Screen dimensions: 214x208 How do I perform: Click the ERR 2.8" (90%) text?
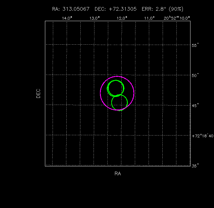click(163, 9)
